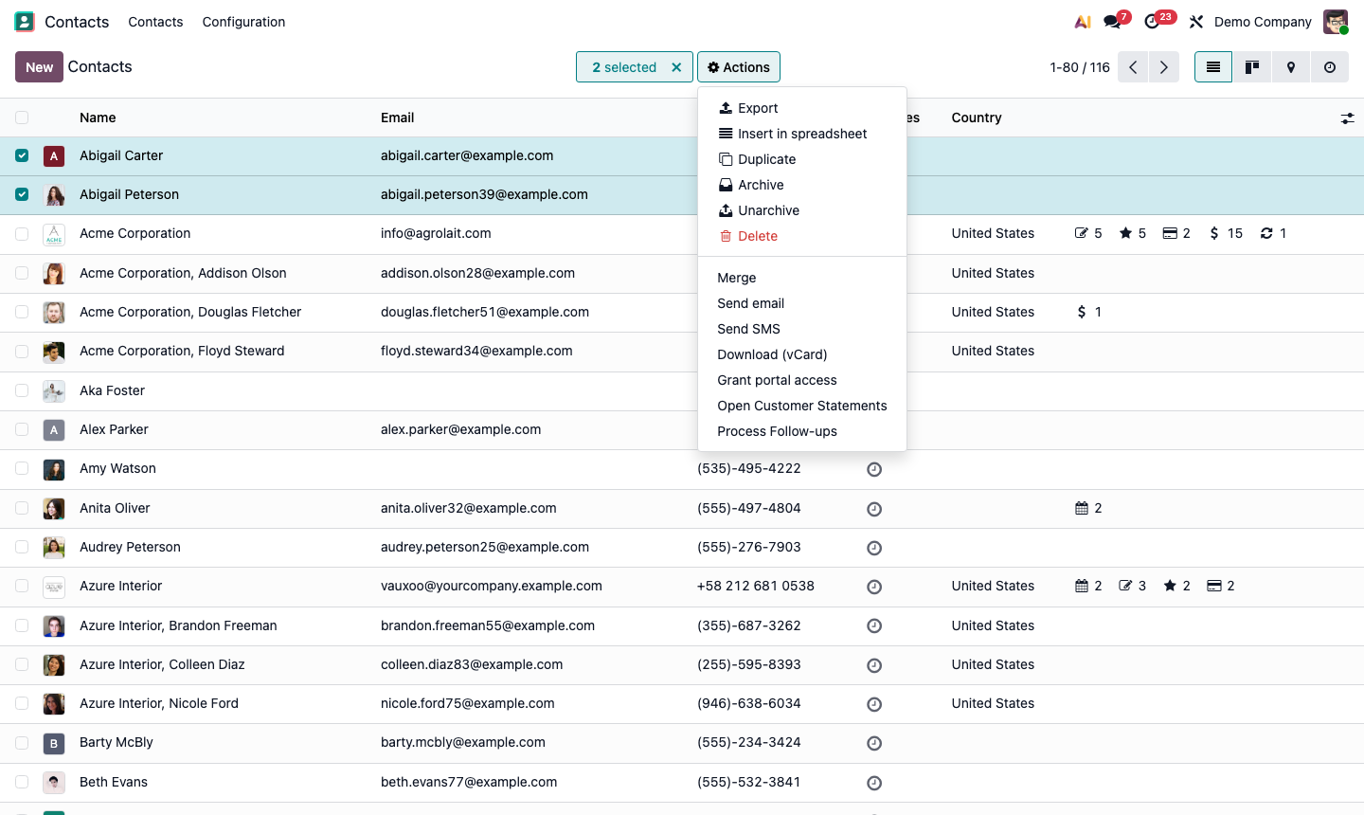Go to the next page of contacts
This screenshot has height=815, width=1364.
click(1164, 67)
